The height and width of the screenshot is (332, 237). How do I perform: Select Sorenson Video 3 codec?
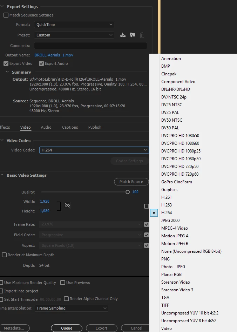[177, 290]
